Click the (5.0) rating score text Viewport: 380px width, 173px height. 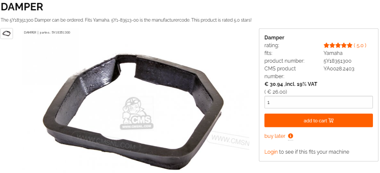[360, 45]
